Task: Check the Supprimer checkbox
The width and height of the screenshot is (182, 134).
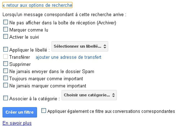Action: [5, 64]
